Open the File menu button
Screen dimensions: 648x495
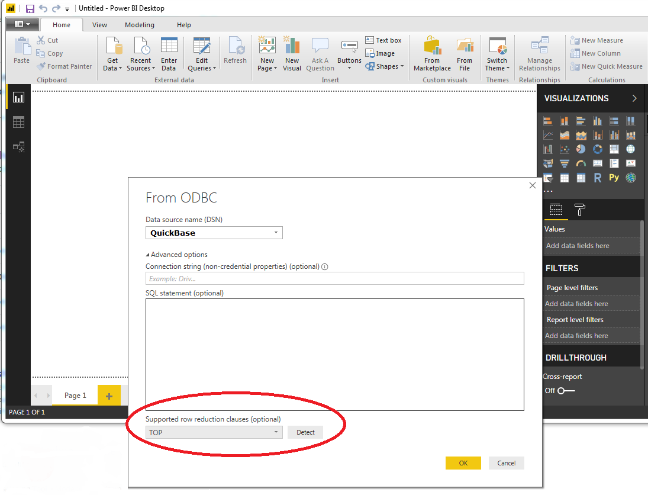click(22, 24)
